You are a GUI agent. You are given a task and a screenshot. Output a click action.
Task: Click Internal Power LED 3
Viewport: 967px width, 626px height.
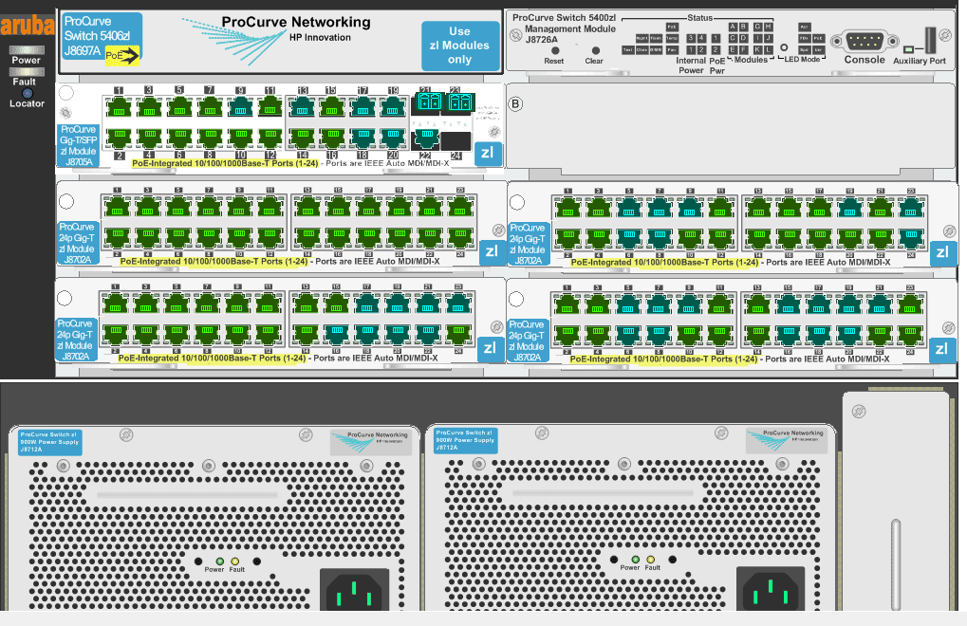[691, 38]
